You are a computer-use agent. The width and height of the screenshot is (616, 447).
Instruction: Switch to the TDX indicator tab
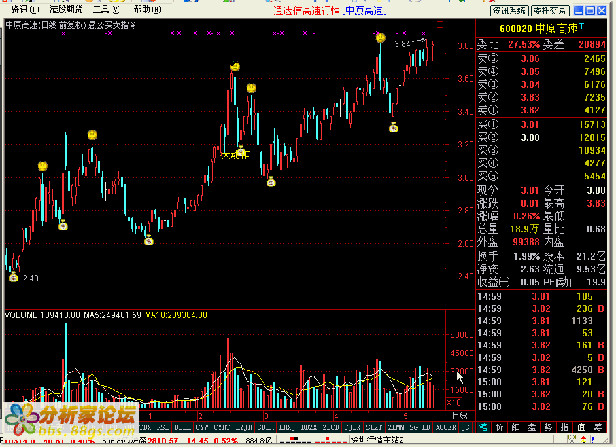[145, 427]
